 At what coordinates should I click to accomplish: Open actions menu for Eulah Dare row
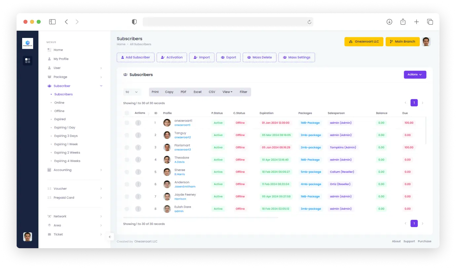click(138, 209)
